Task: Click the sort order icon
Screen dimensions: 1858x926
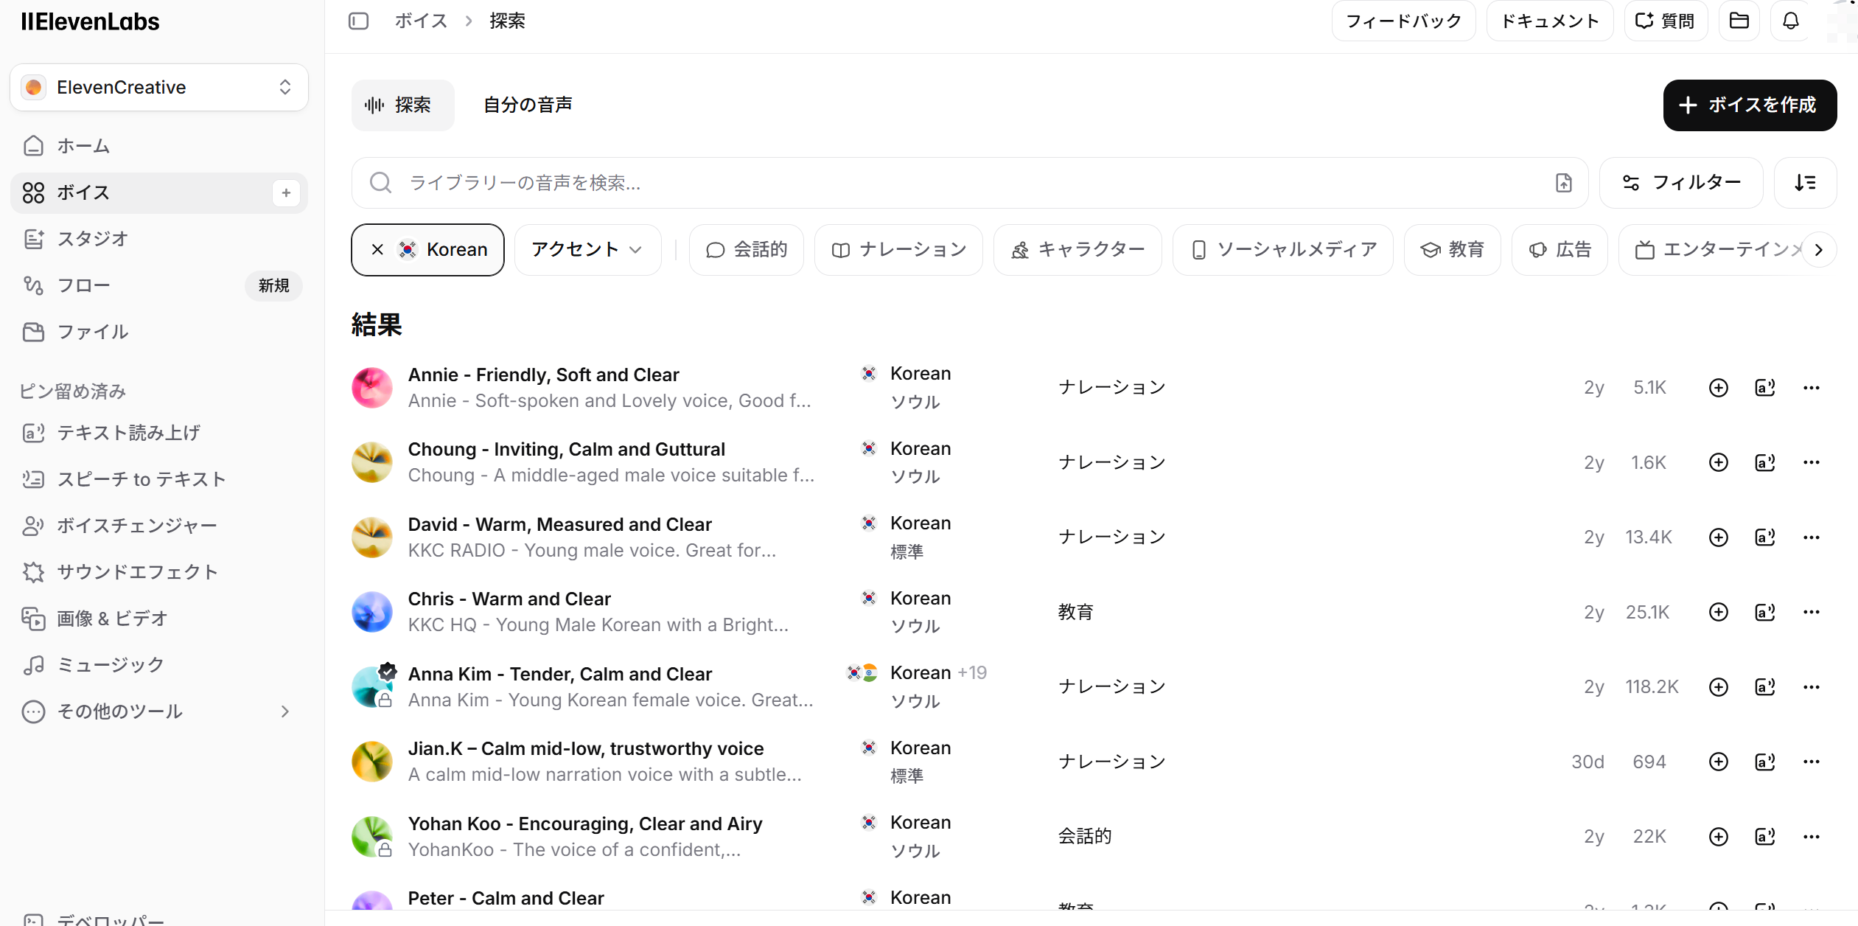Action: (1804, 182)
